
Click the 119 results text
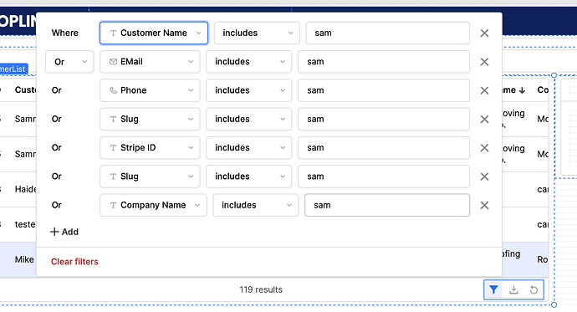point(261,290)
